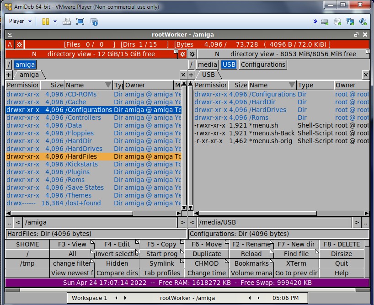Click the VMware network adapter icon
Viewport: 374px width, 305px height.
pos(350,21)
